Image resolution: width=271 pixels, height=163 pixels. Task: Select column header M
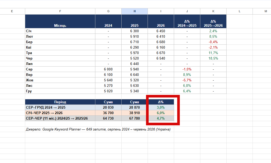262,11
